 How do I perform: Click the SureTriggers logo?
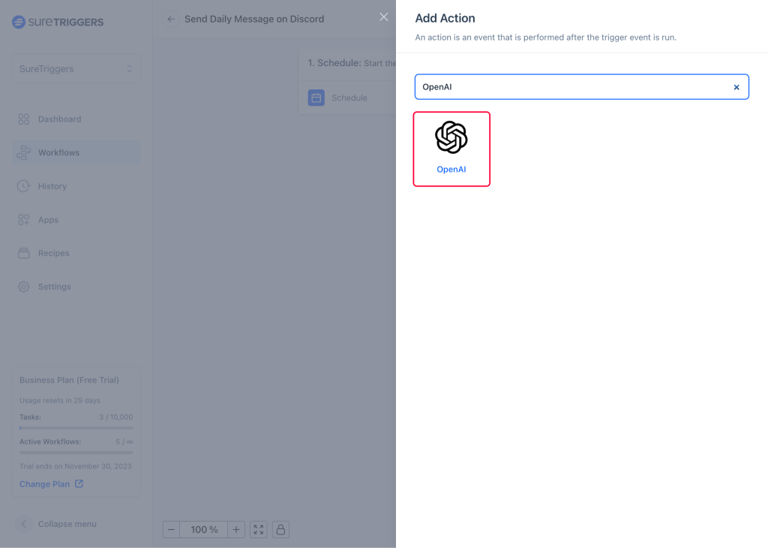[x=58, y=22]
